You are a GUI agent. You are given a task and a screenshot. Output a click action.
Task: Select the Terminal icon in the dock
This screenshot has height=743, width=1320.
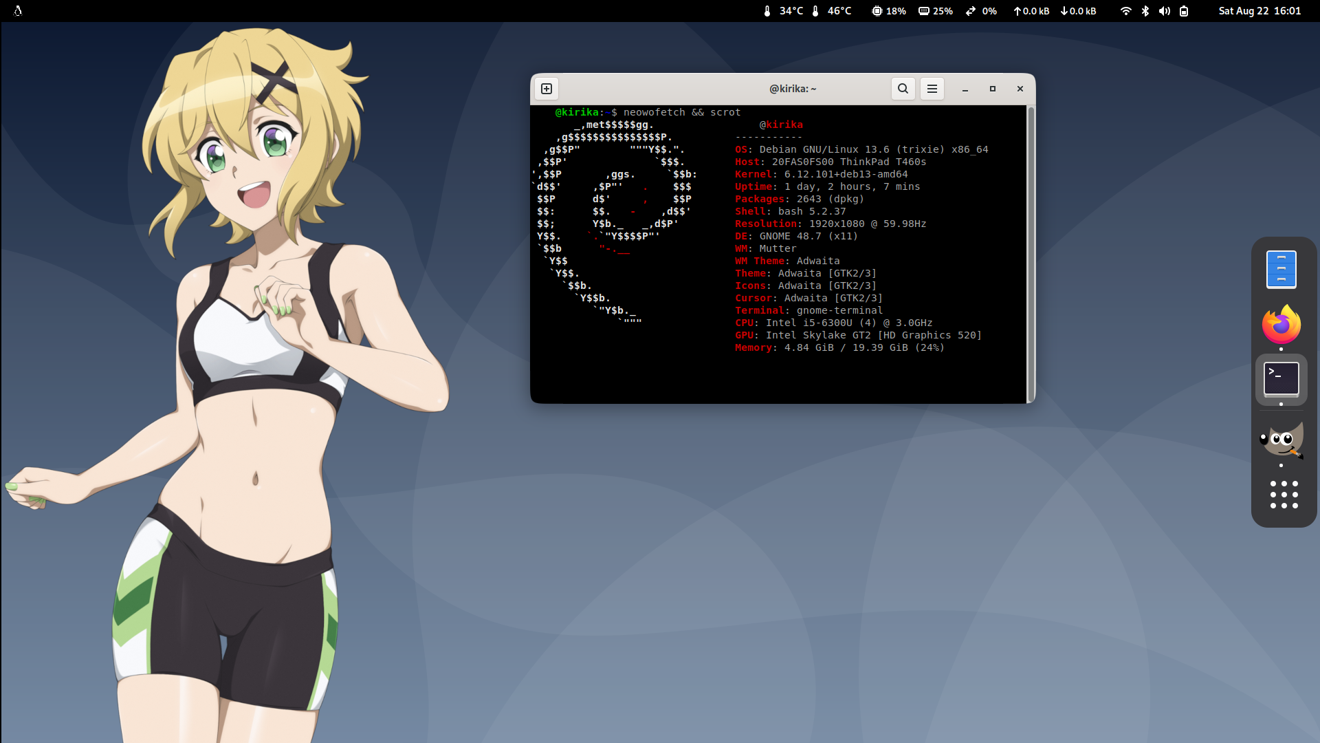point(1281,379)
